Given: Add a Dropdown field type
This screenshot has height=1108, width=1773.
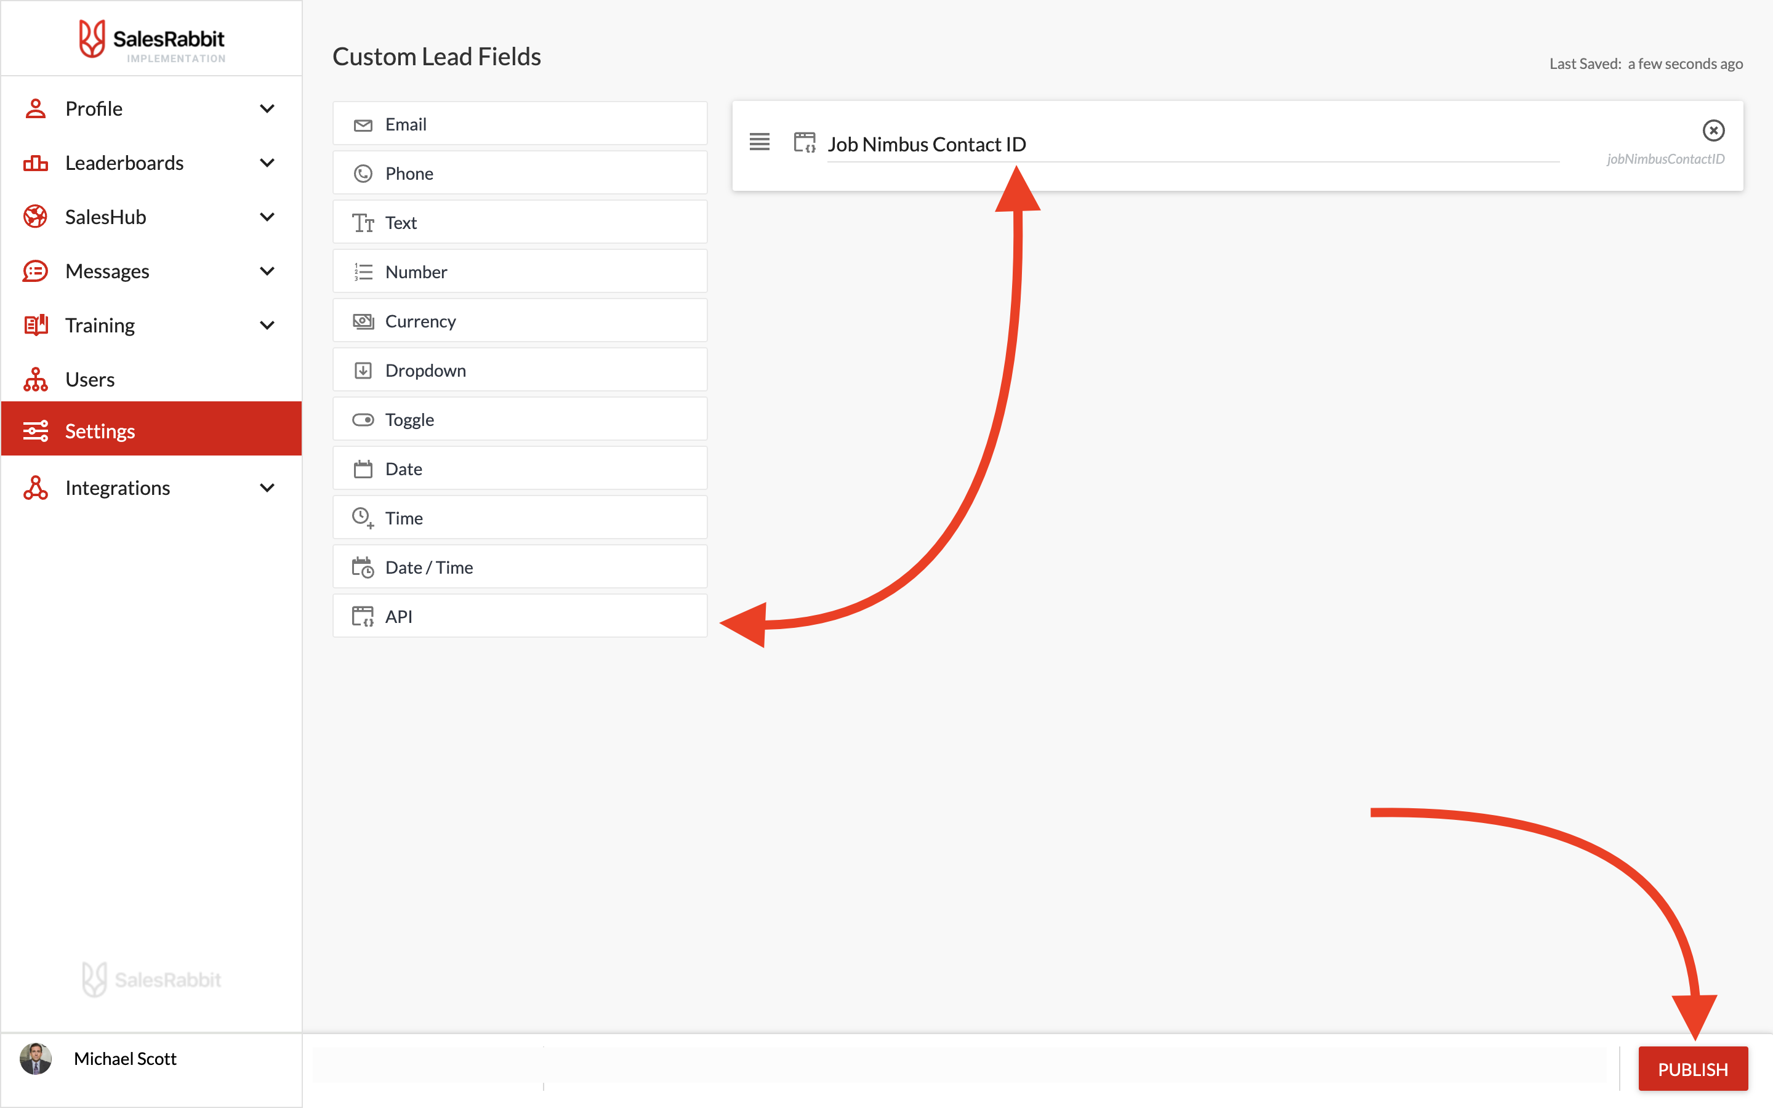Looking at the screenshot, I should point(520,369).
